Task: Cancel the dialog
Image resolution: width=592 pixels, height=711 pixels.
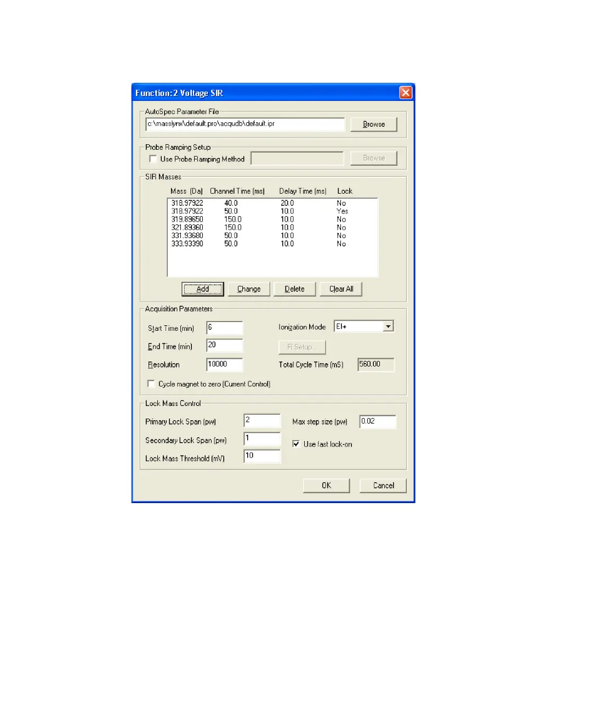Action: tap(383, 486)
